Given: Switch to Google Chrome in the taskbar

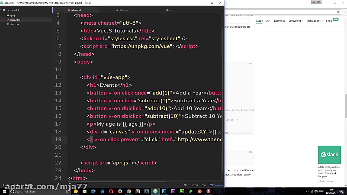Looking at the screenshot, I should [129, 191].
